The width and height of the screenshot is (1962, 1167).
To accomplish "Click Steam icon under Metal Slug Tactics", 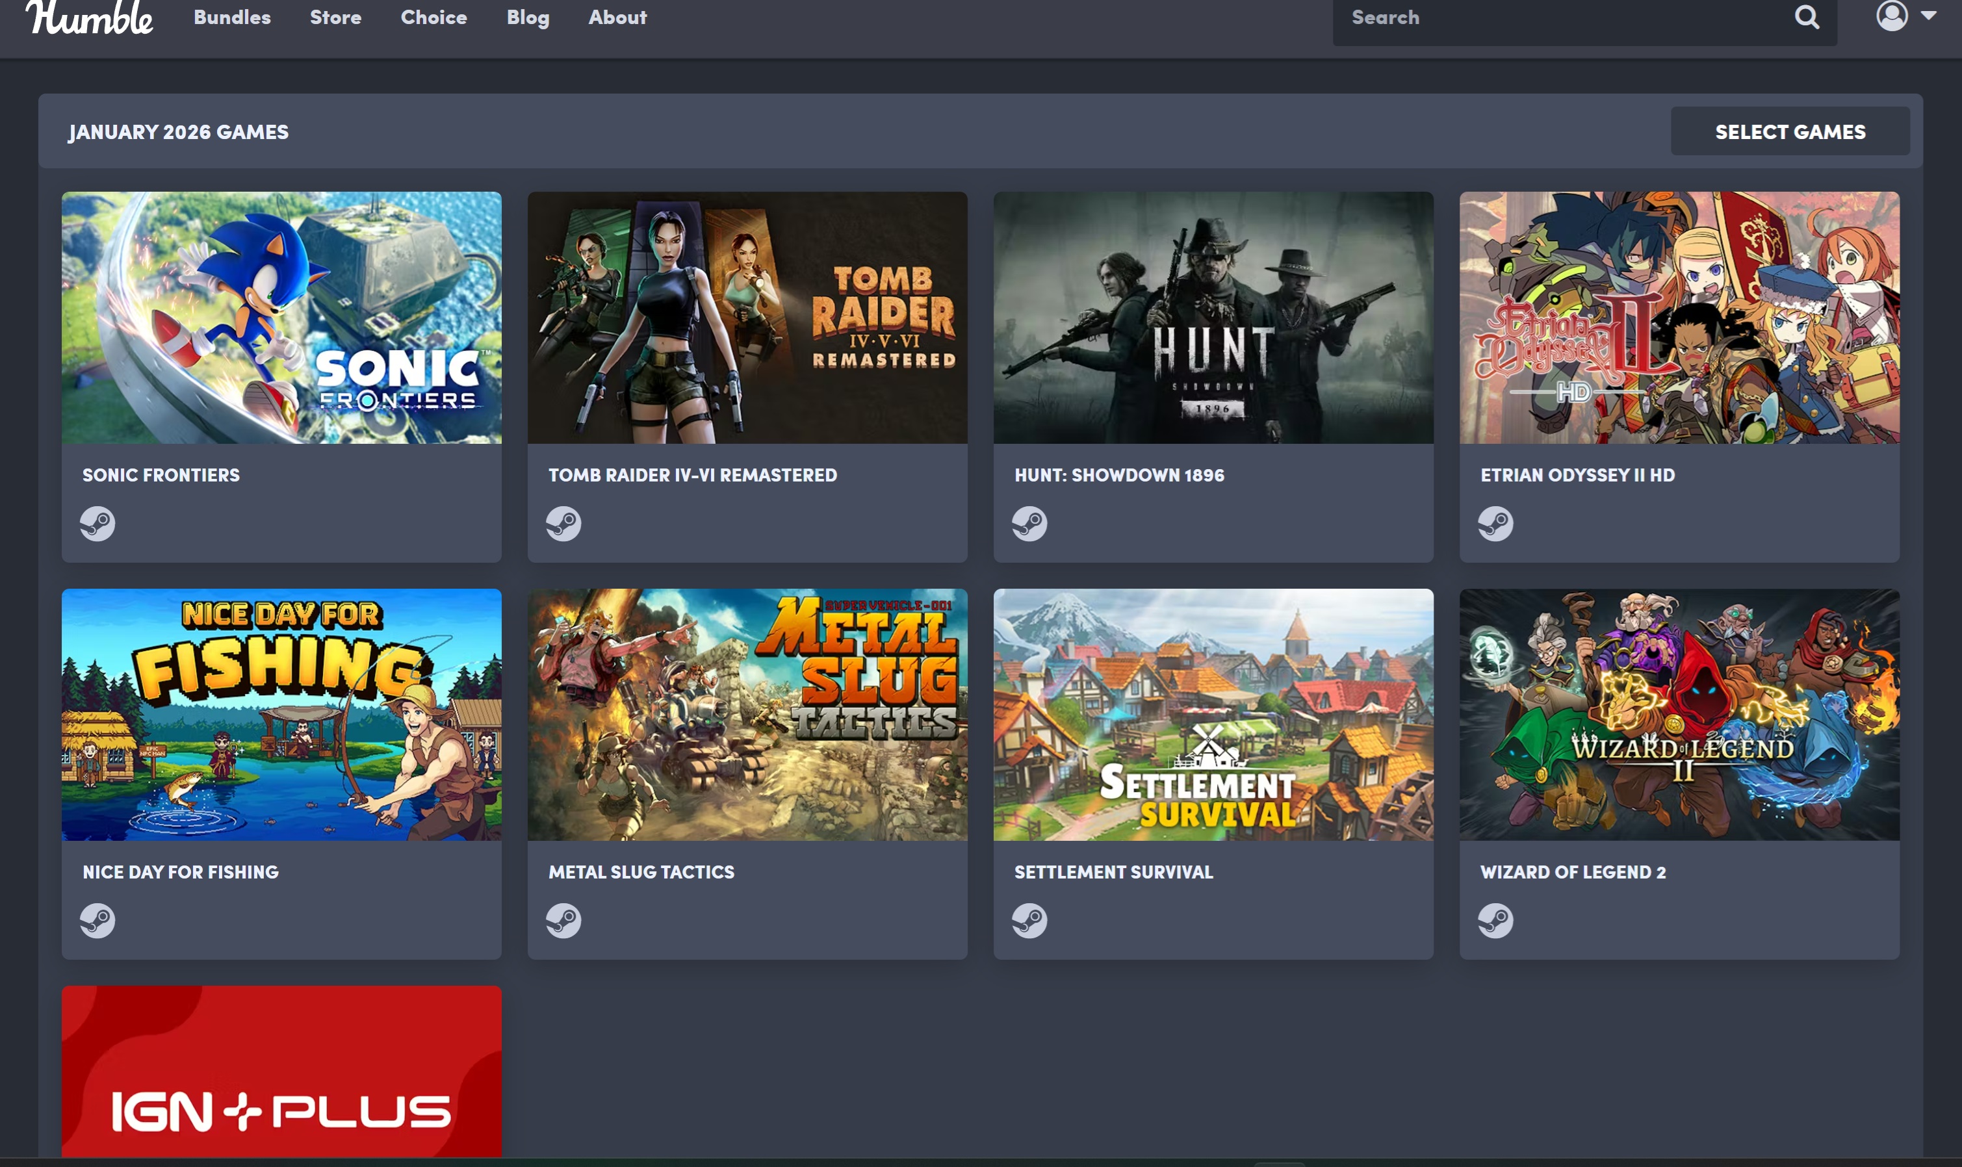I will click(x=564, y=921).
